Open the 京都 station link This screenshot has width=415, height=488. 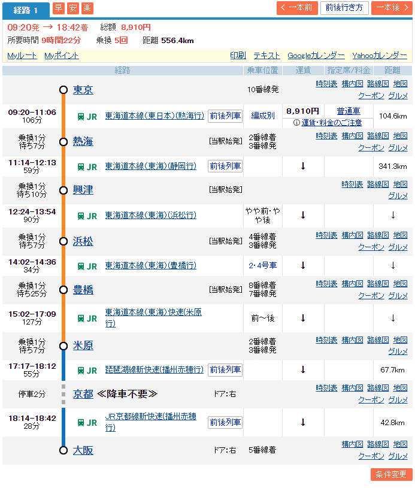83,395
